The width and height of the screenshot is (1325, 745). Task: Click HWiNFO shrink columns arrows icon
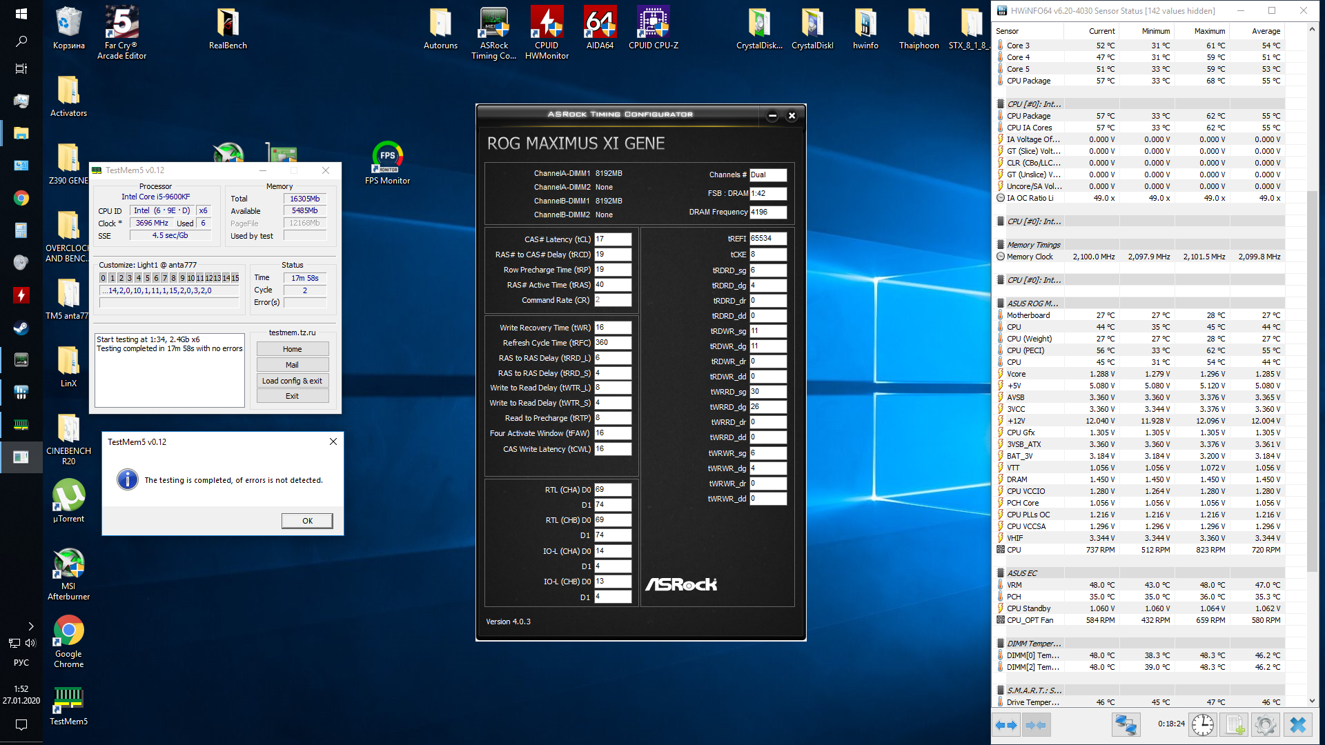(x=1036, y=725)
